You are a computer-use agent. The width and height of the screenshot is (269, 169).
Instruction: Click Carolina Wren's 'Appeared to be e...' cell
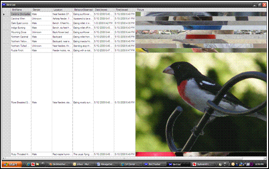pyautogui.click(x=83, y=19)
